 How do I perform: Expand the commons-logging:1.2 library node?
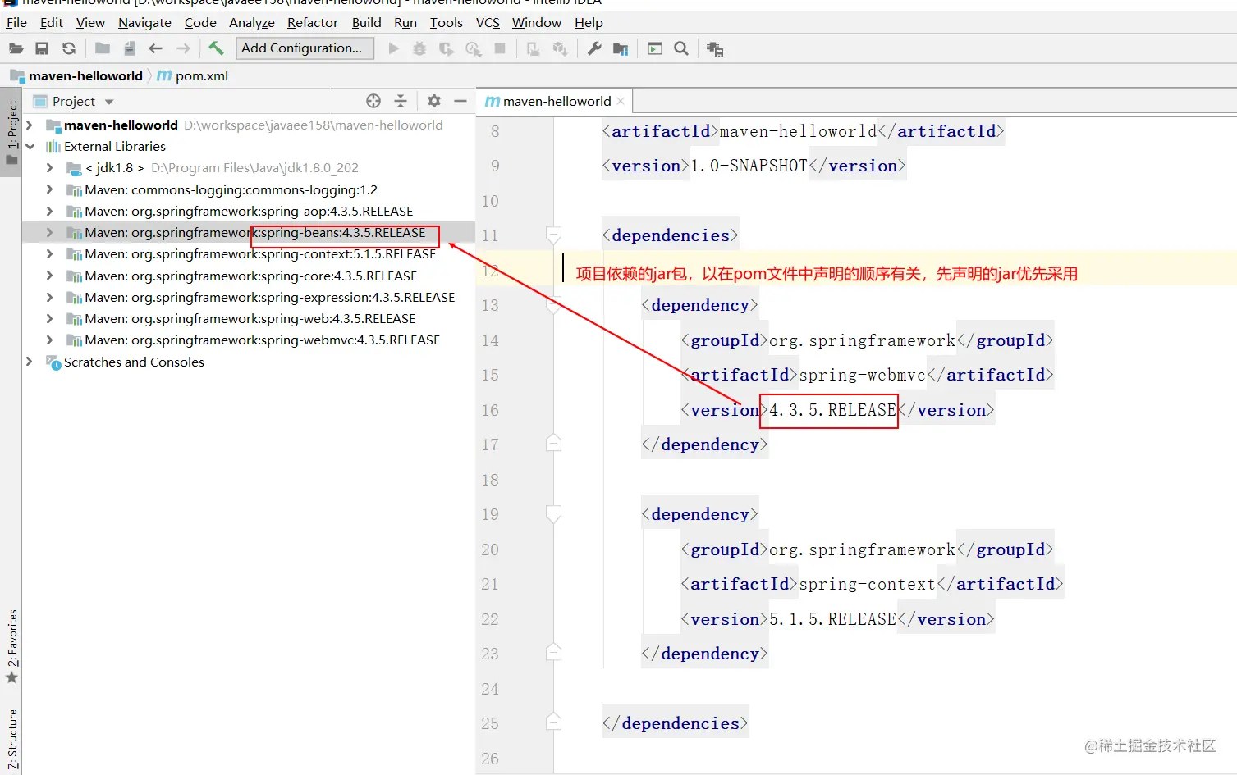pyautogui.click(x=49, y=189)
